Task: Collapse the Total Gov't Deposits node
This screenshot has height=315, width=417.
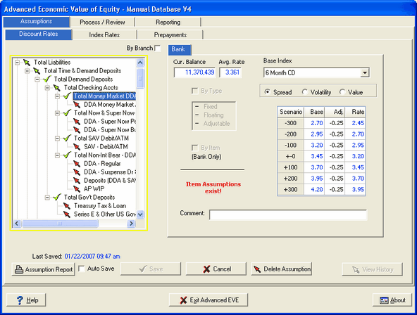Action: [x=47, y=198]
